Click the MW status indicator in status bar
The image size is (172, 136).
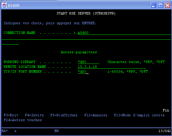pyautogui.click(x=57, y=131)
